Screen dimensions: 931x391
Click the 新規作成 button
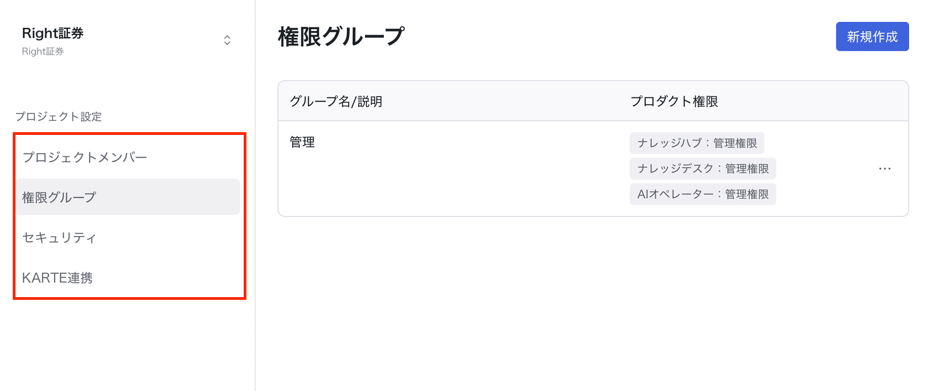[x=872, y=36]
